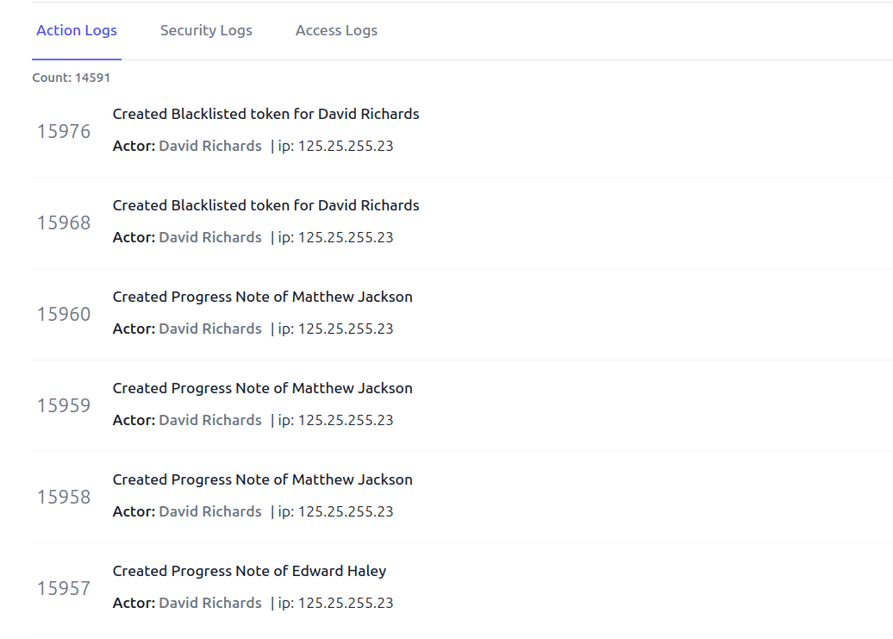
Task: Open the Access Logs tab
Action: 336,31
